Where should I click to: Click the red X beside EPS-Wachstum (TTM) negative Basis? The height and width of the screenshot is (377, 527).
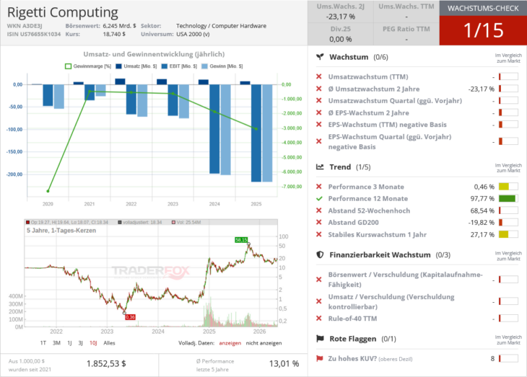(319, 125)
